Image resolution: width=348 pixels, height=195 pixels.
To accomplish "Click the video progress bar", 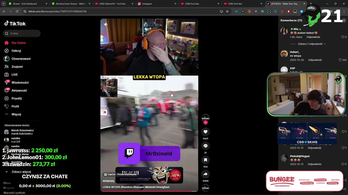I will (x=149, y=191).
